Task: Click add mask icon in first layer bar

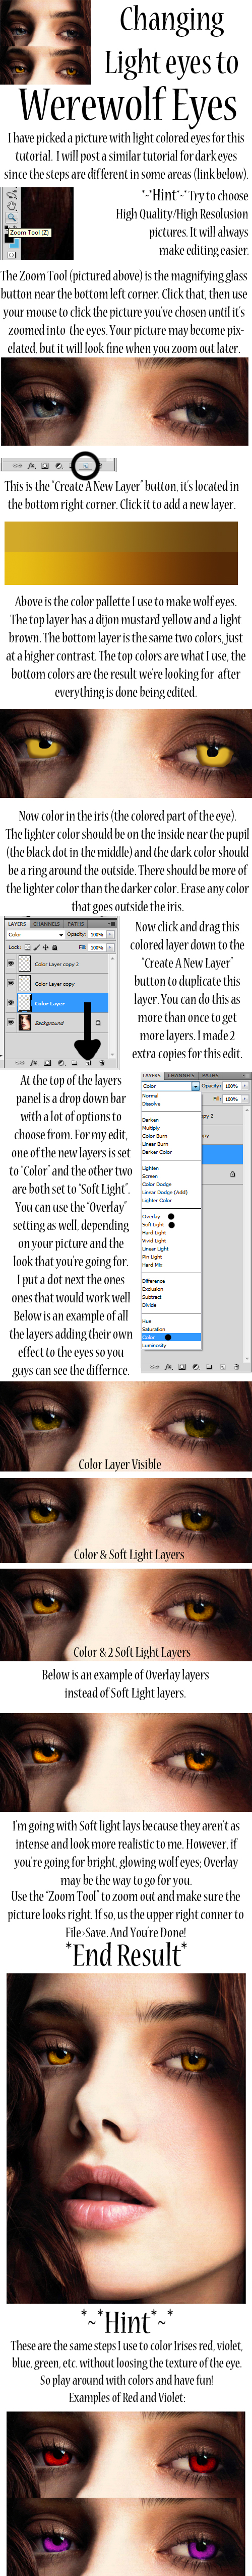Action: pos(45,466)
